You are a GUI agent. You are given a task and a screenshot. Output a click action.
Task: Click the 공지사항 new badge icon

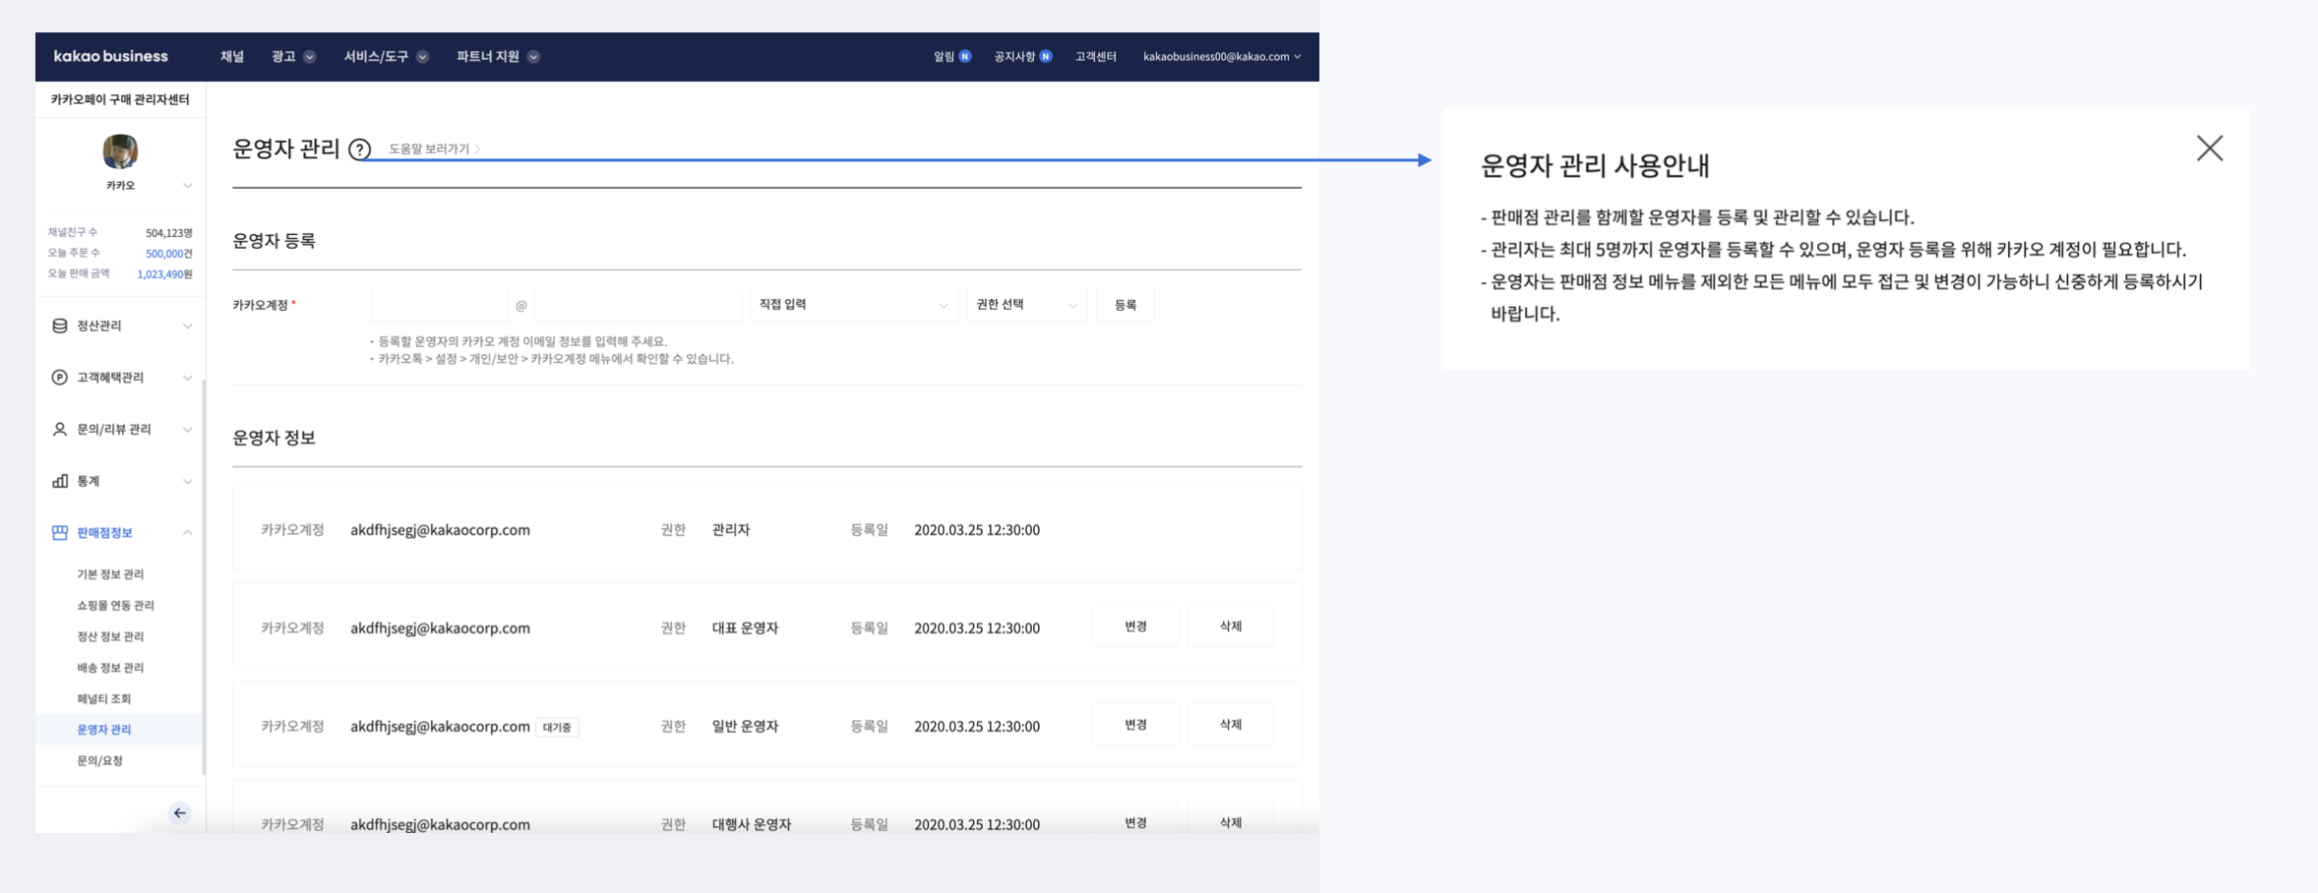pyautogui.click(x=1046, y=56)
